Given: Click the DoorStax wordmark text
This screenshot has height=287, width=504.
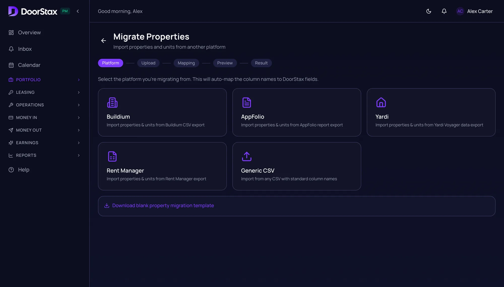Looking at the screenshot, I should point(39,11).
